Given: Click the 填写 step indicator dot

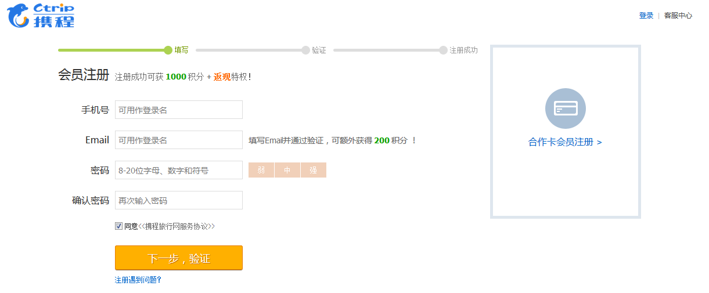Looking at the screenshot, I should pyautogui.click(x=168, y=50).
